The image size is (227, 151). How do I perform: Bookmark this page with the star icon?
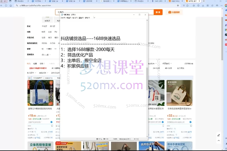click(178, 6)
